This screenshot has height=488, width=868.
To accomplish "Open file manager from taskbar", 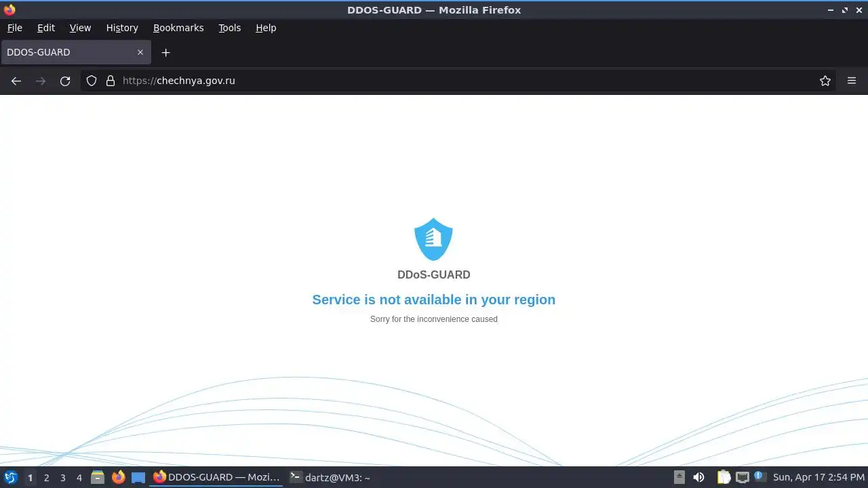I will (x=98, y=478).
